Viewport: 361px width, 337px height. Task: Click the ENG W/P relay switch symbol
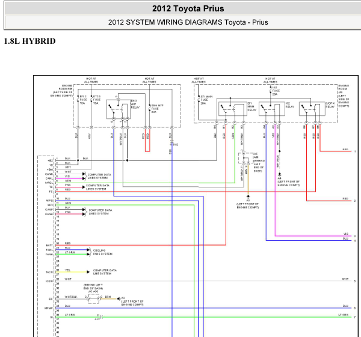click(119, 109)
